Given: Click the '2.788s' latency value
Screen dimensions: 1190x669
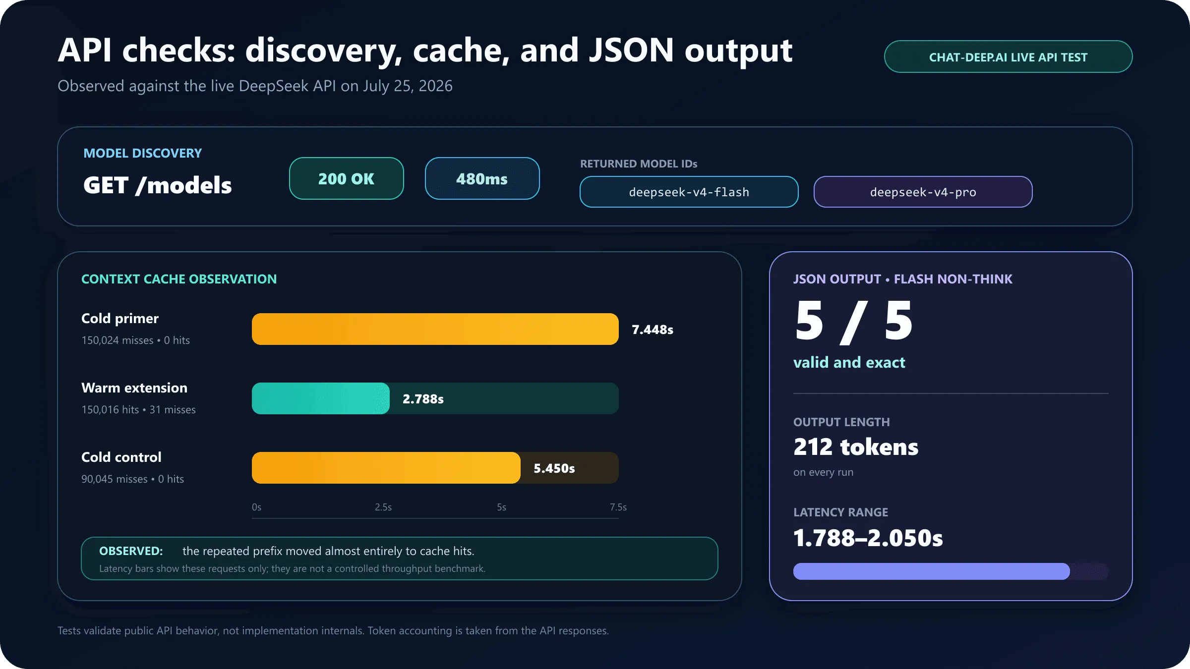Looking at the screenshot, I should click(423, 399).
